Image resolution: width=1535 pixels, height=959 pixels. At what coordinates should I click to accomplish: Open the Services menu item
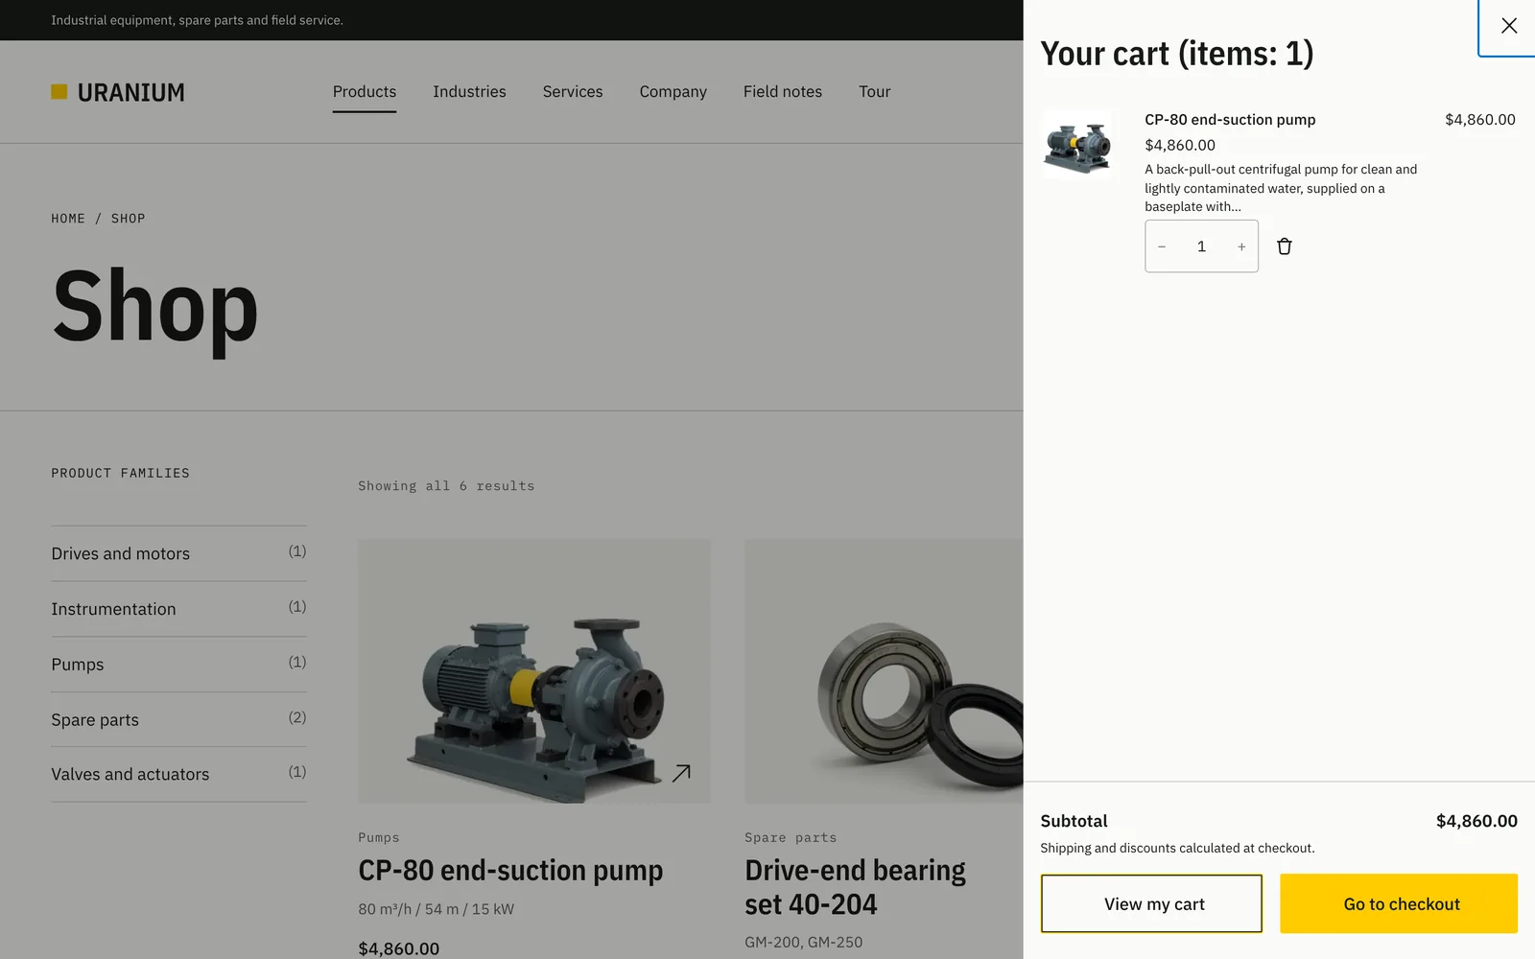point(573,92)
